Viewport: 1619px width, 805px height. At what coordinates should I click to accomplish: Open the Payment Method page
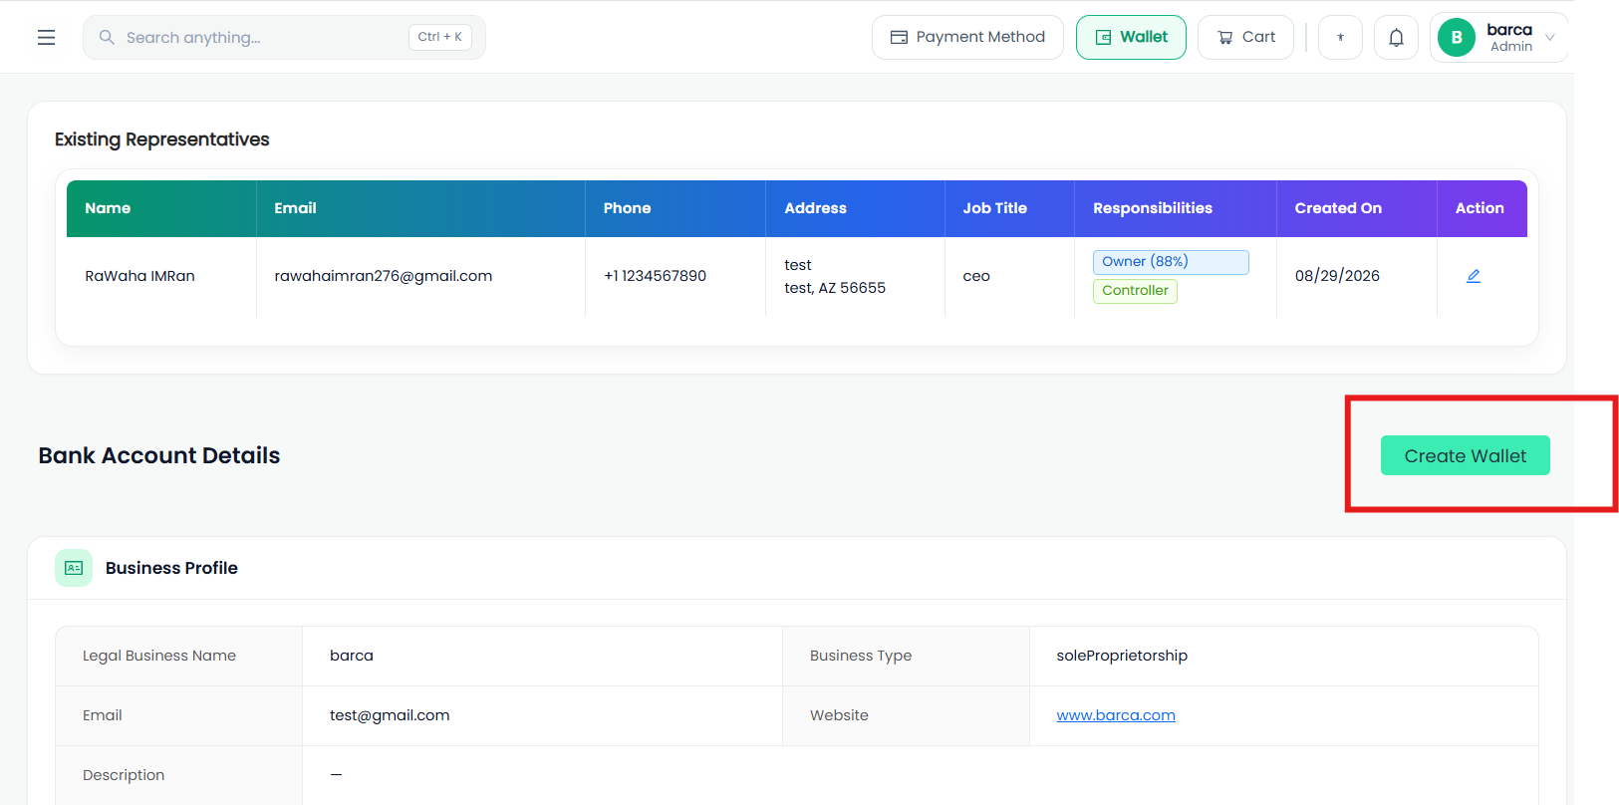click(x=967, y=37)
